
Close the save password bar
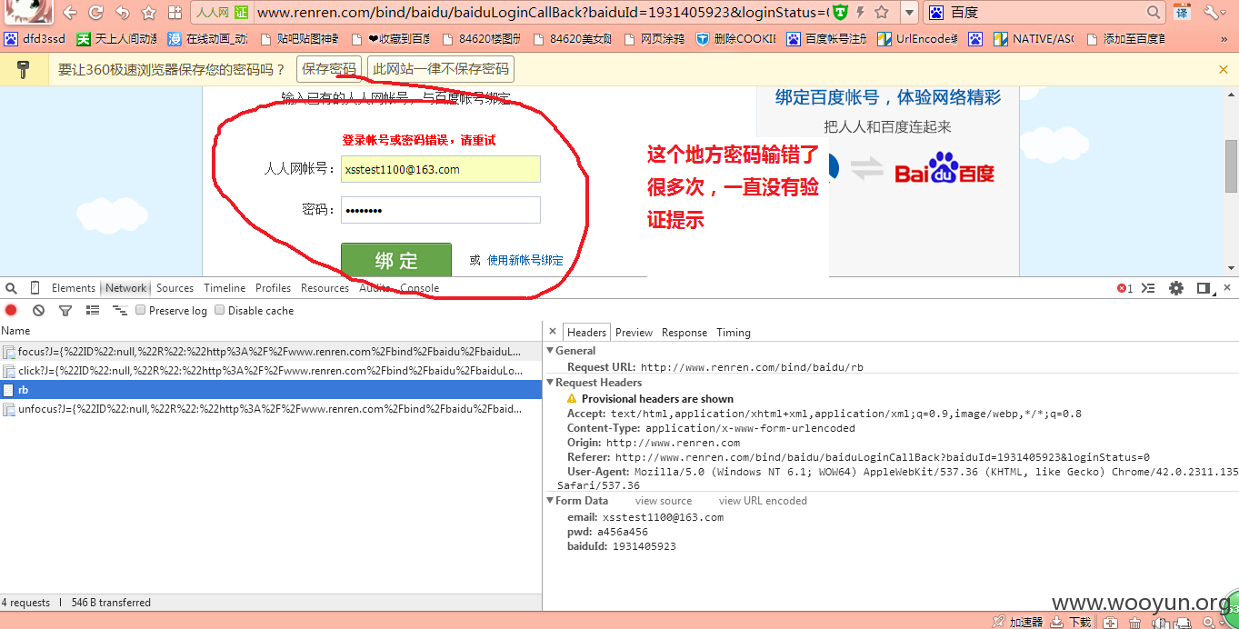[x=1224, y=69]
